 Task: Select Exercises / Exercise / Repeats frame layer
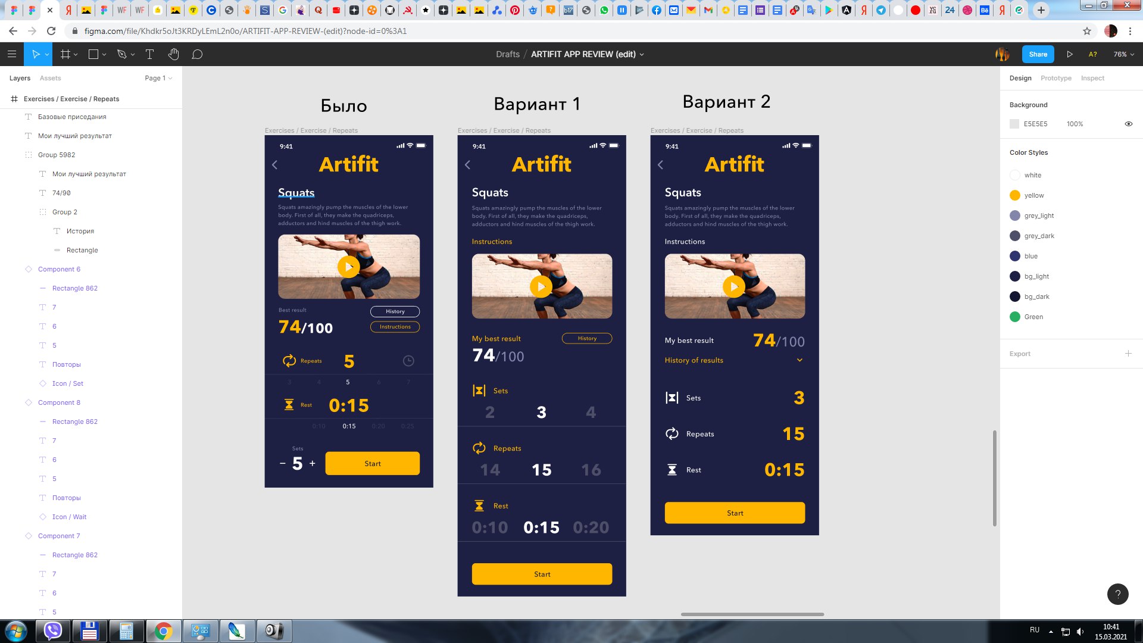click(x=71, y=99)
